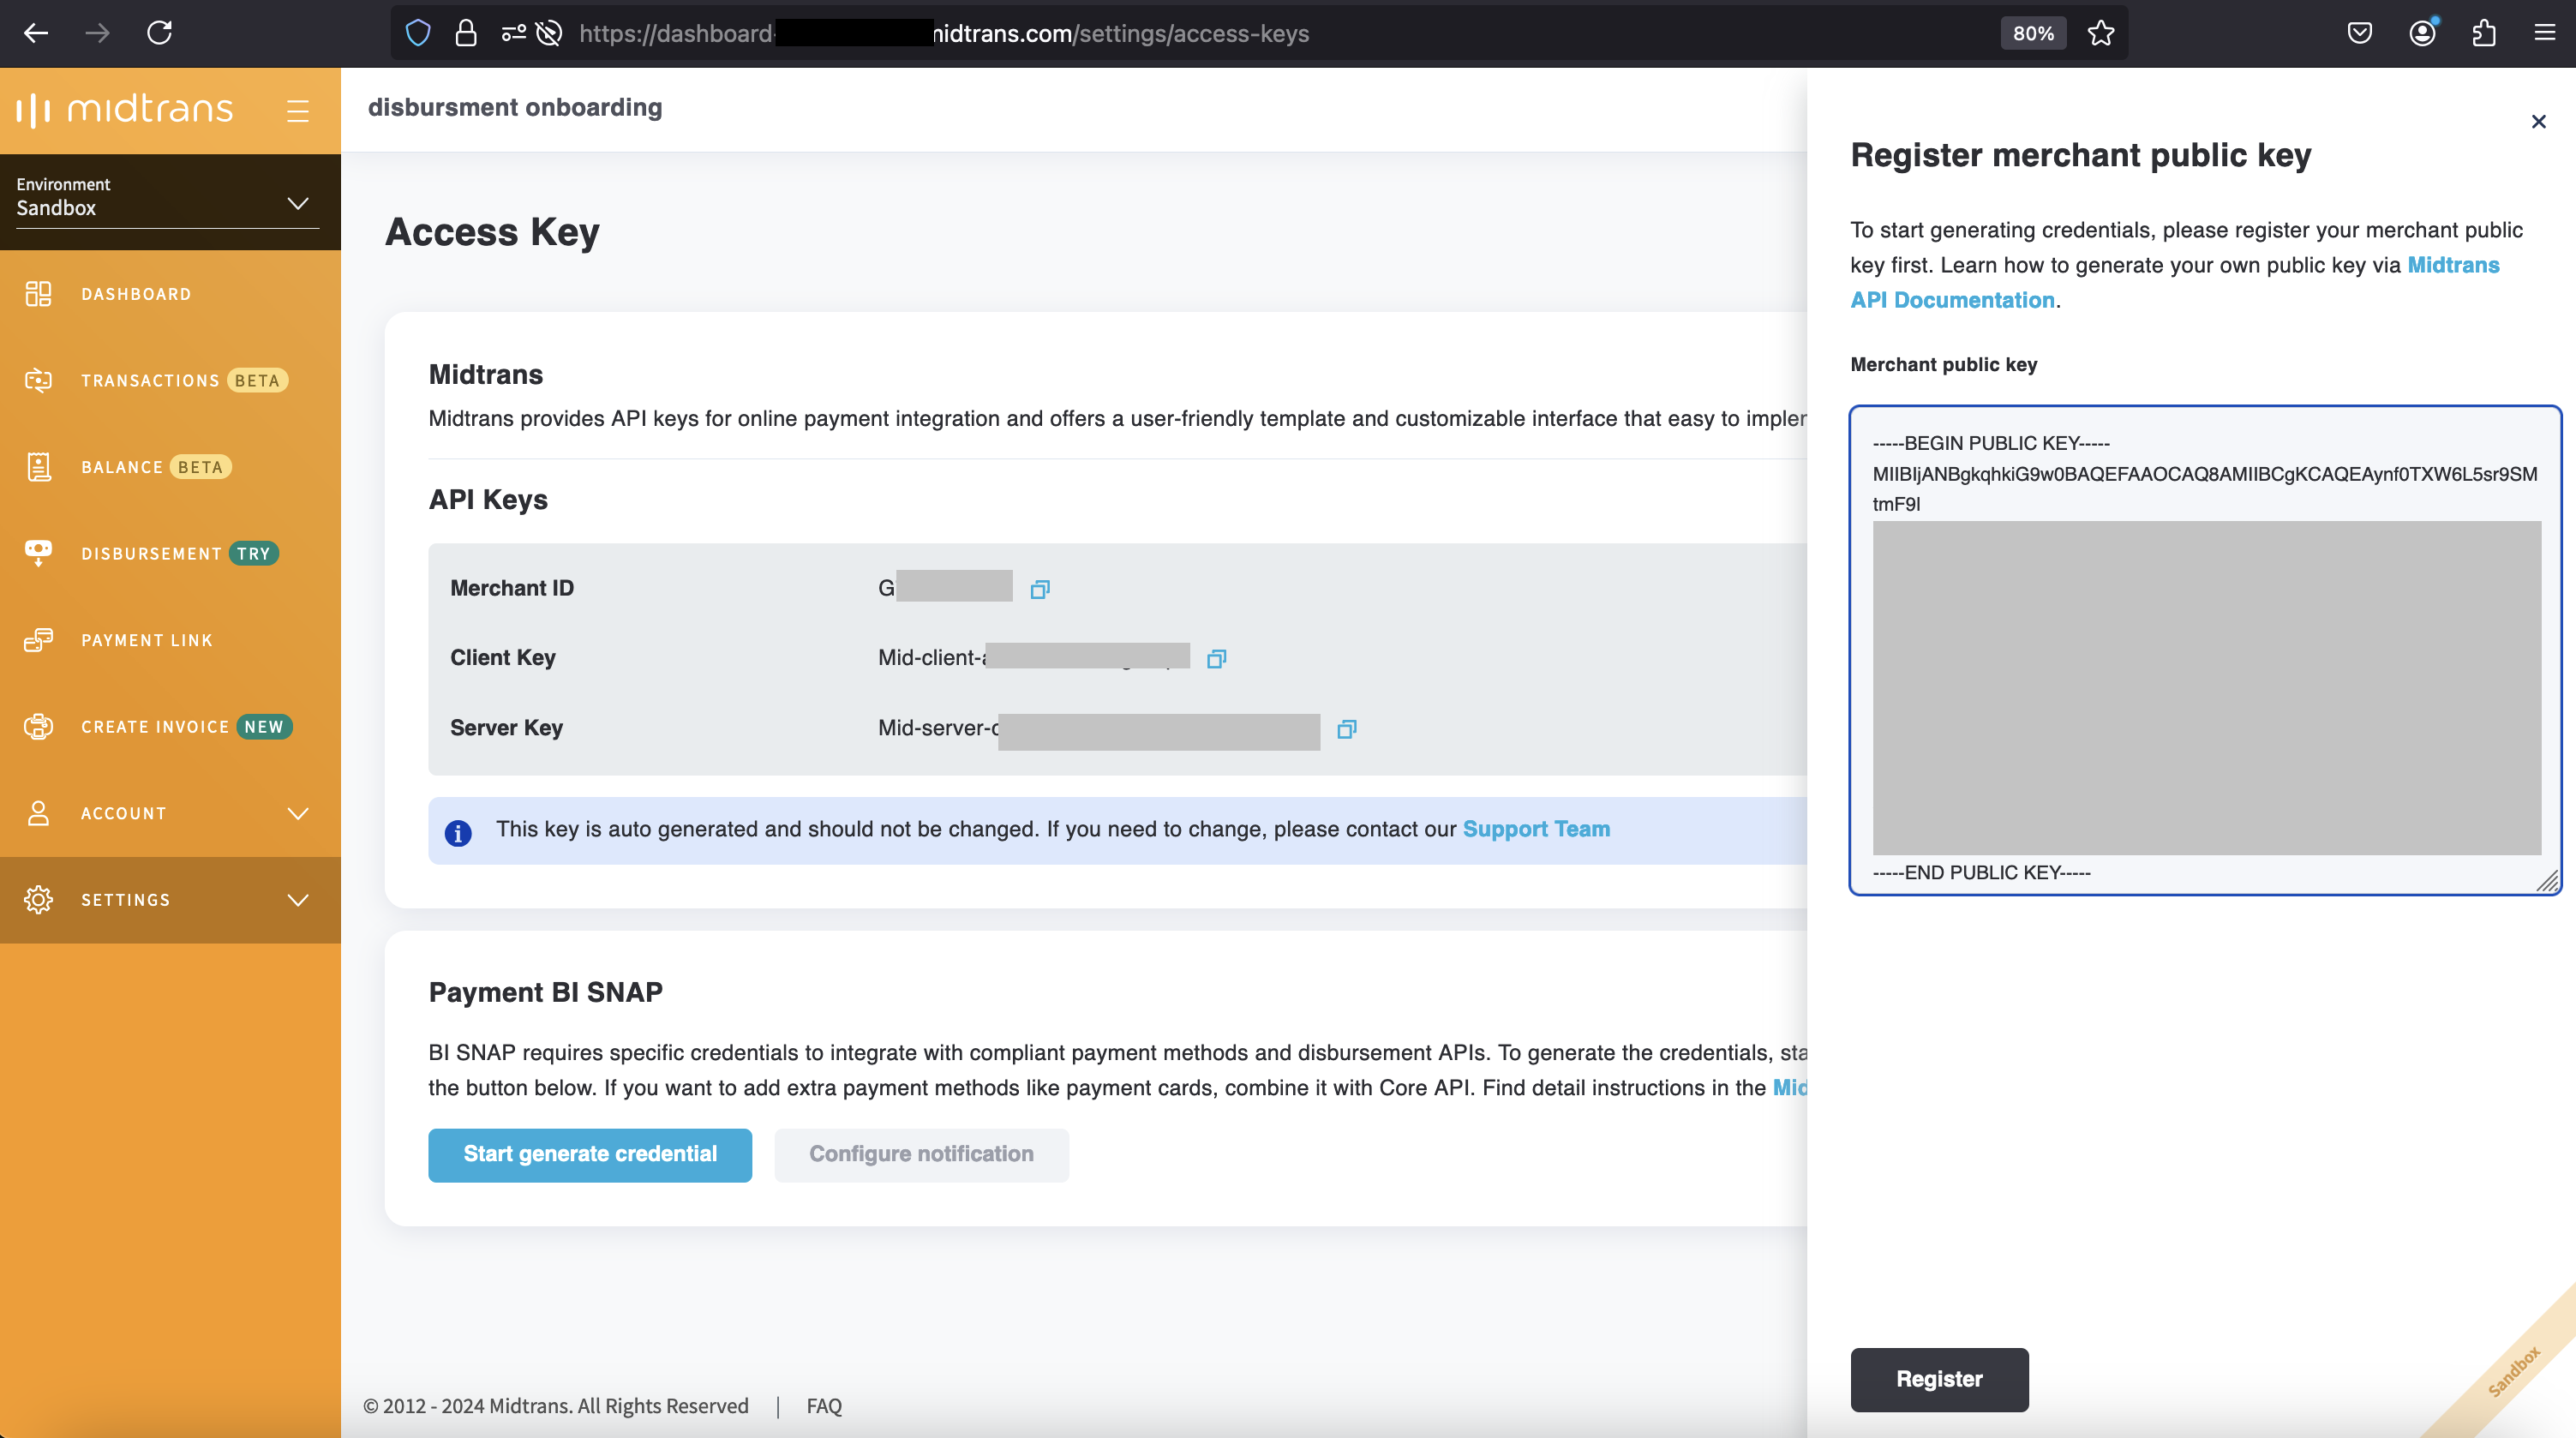Screen dimensions: 2576x1438
Task: Click the blocked autoplay icon in address bar
Action: pyautogui.click(x=549, y=33)
